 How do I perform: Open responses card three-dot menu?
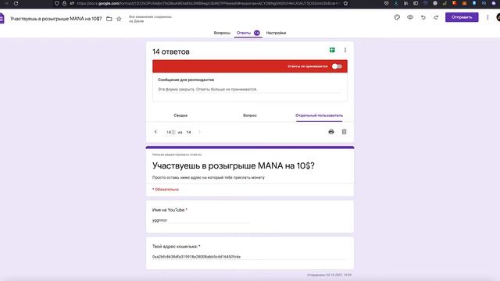click(x=345, y=50)
